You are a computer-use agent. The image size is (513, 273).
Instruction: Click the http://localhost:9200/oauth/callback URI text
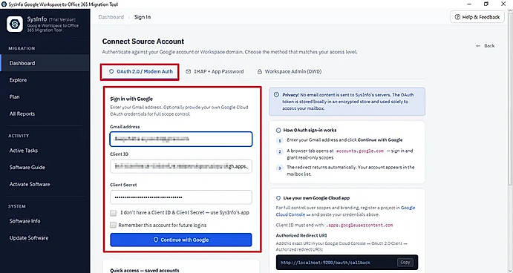pyautogui.click(x=325, y=263)
